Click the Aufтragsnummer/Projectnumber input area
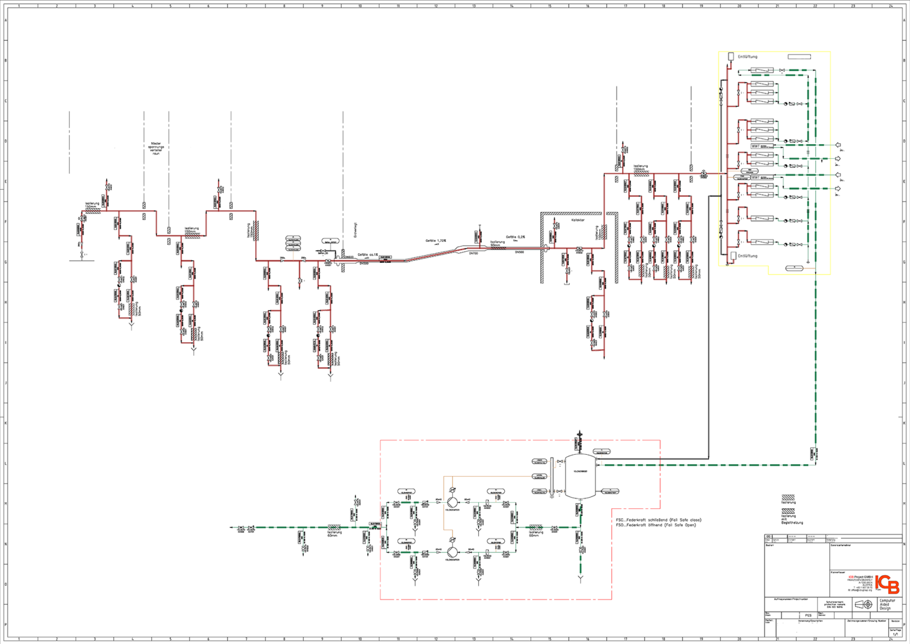 791,603
